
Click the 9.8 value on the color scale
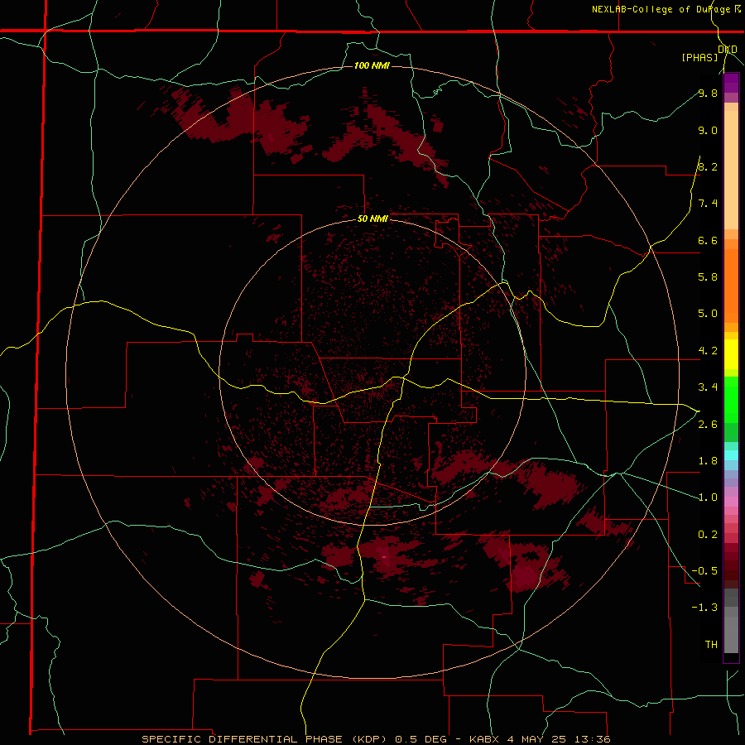(708, 93)
